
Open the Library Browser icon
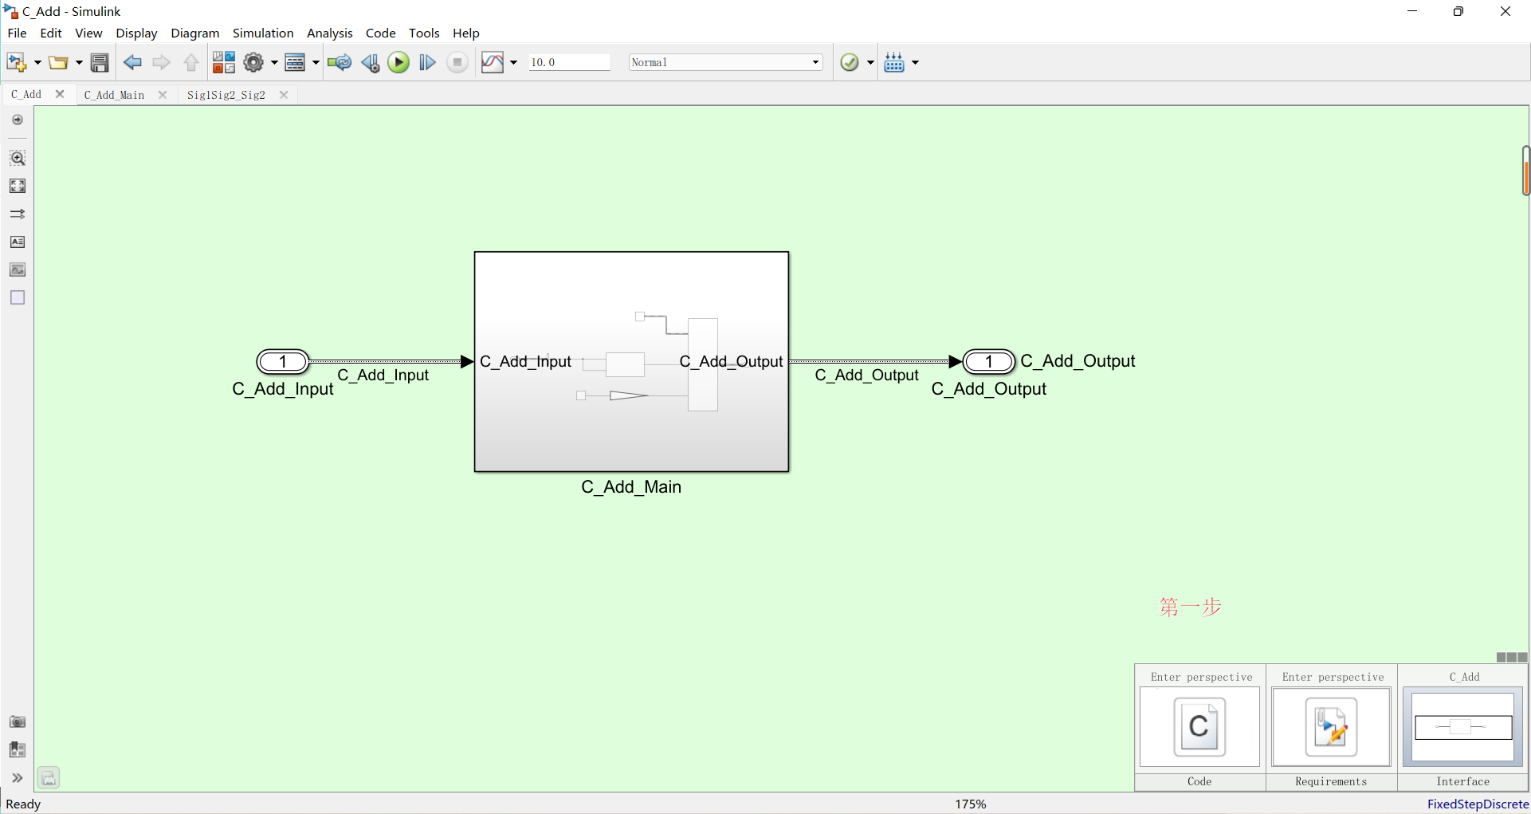coord(224,62)
